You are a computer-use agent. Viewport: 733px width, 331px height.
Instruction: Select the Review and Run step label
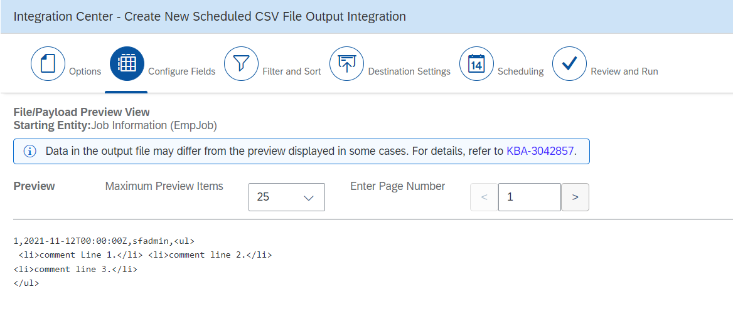click(x=624, y=71)
